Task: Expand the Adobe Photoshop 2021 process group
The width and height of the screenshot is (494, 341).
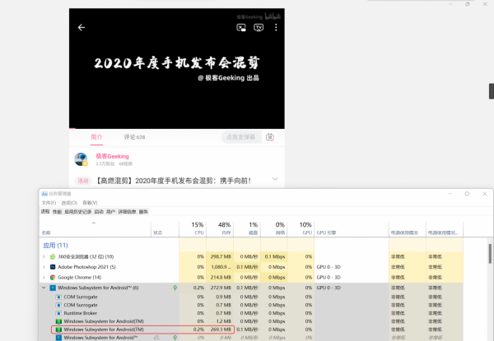Action: 44,267
